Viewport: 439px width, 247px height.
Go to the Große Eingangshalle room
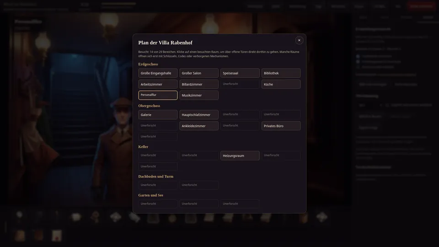coord(158,73)
